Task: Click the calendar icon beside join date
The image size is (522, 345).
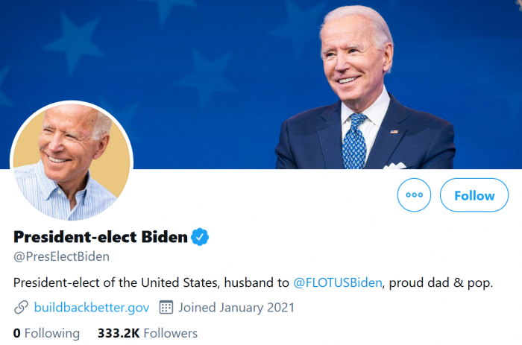Action: tap(166, 307)
